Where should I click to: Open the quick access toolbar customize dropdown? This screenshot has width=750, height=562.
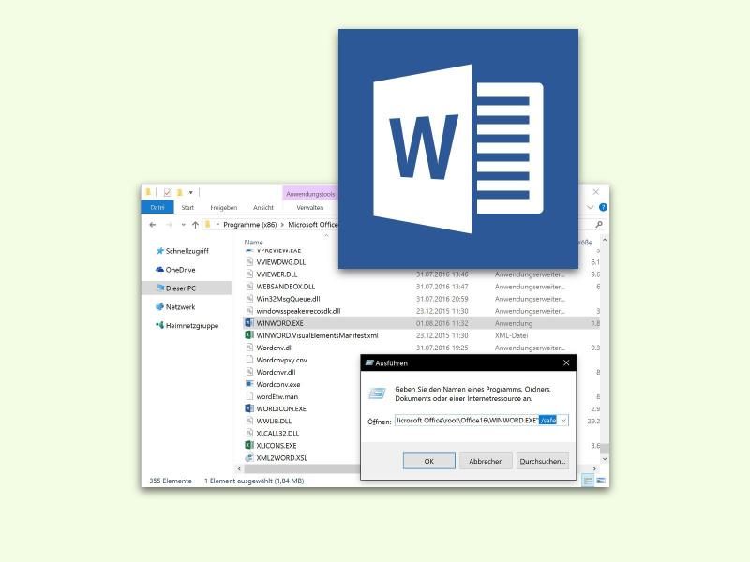tap(191, 193)
